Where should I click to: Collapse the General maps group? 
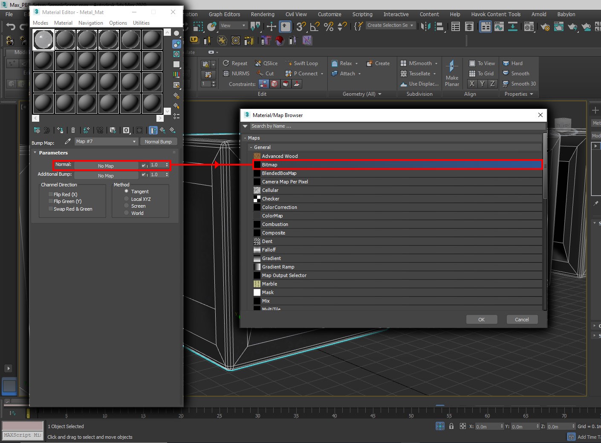pos(251,147)
